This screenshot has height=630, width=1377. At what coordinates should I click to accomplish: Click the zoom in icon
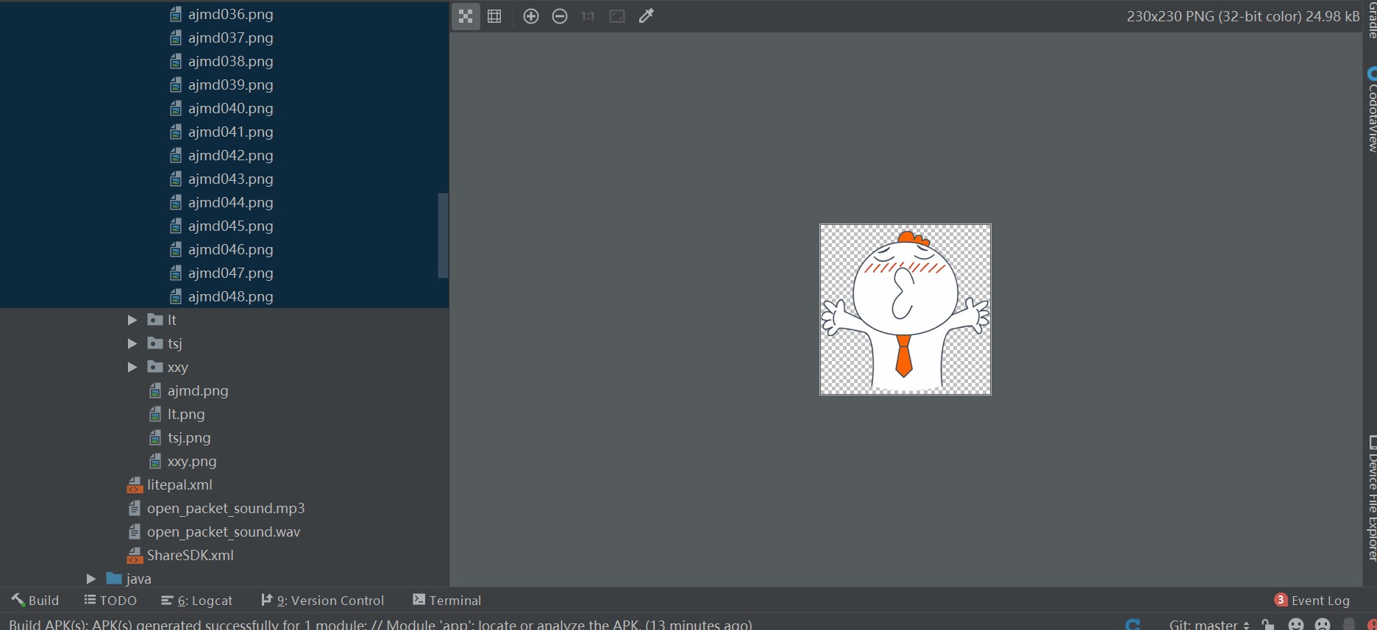(x=531, y=16)
